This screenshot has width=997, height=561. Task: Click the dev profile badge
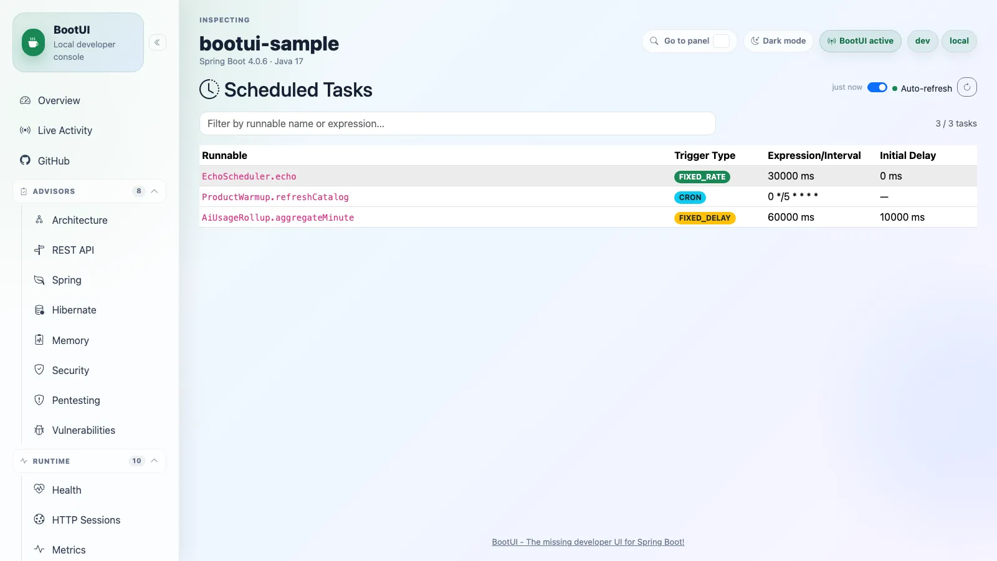923,41
